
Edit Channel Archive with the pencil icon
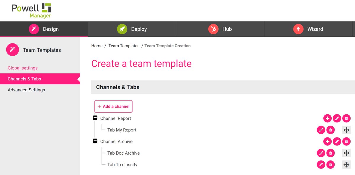click(x=337, y=142)
